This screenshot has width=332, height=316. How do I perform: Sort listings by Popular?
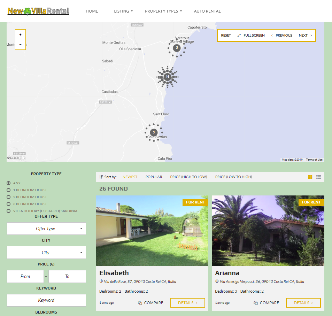tap(154, 177)
